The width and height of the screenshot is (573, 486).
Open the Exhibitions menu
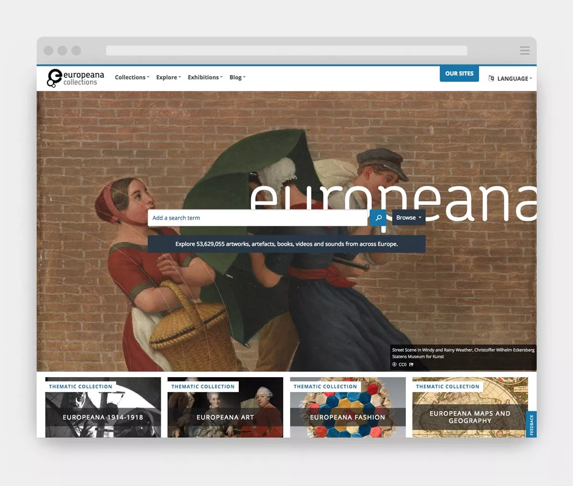coord(205,77)
